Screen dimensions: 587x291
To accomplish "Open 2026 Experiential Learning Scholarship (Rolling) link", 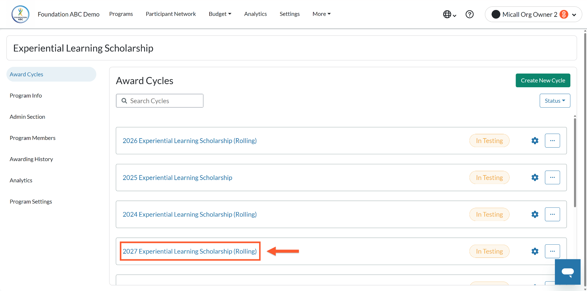I will point(190,141).
